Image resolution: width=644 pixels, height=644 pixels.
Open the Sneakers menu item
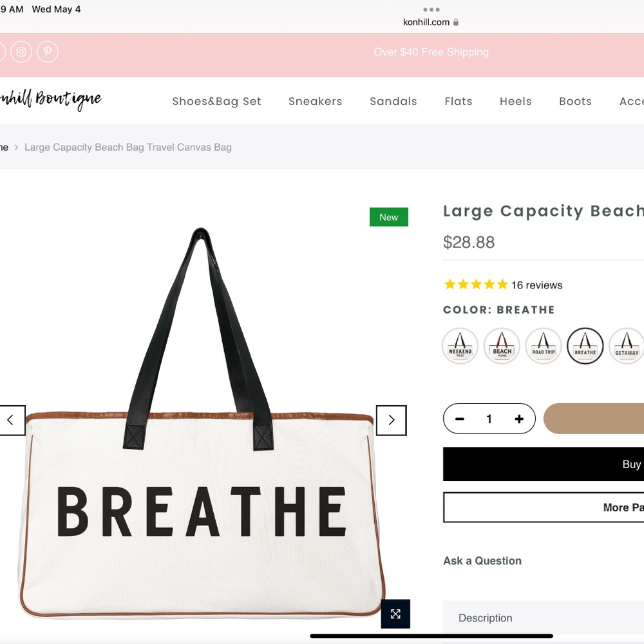click(316, 102)
